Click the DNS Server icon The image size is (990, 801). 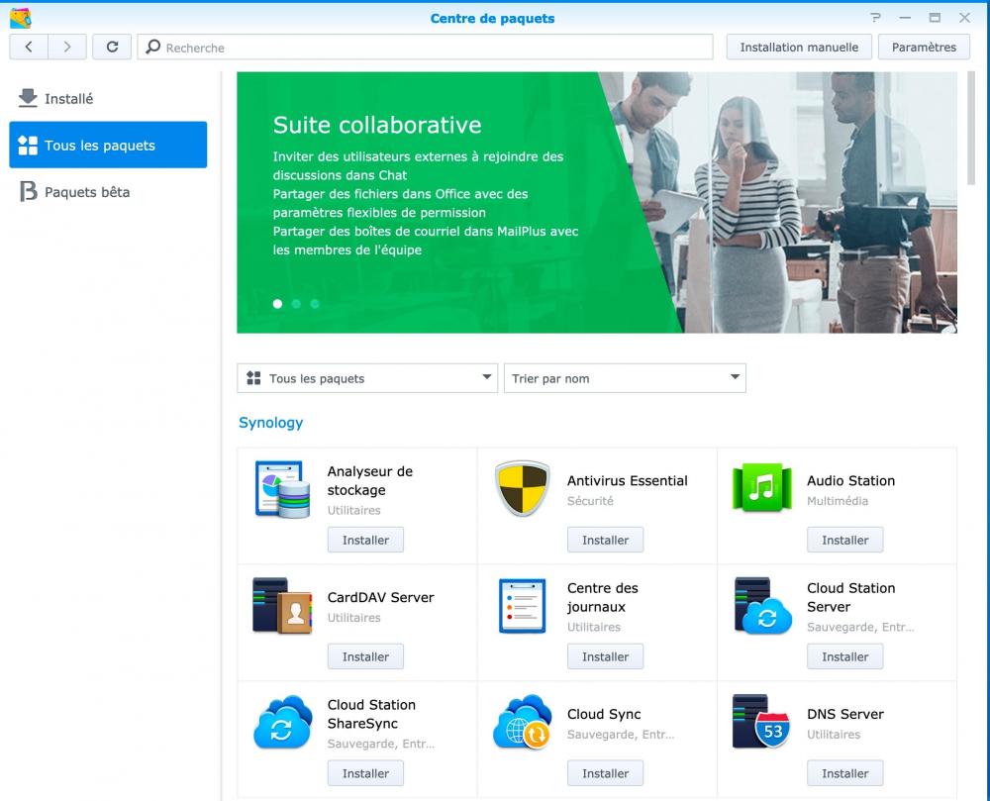point(761,722)
